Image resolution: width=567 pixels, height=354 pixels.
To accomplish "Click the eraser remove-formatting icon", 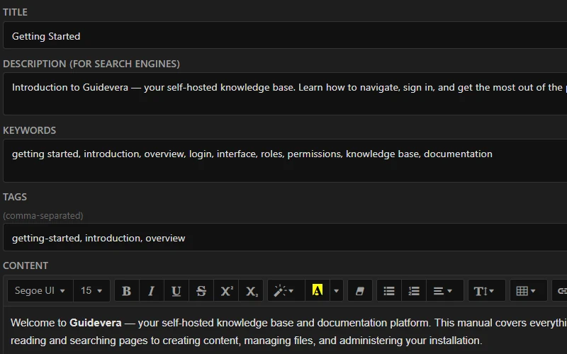I will 359,291.
